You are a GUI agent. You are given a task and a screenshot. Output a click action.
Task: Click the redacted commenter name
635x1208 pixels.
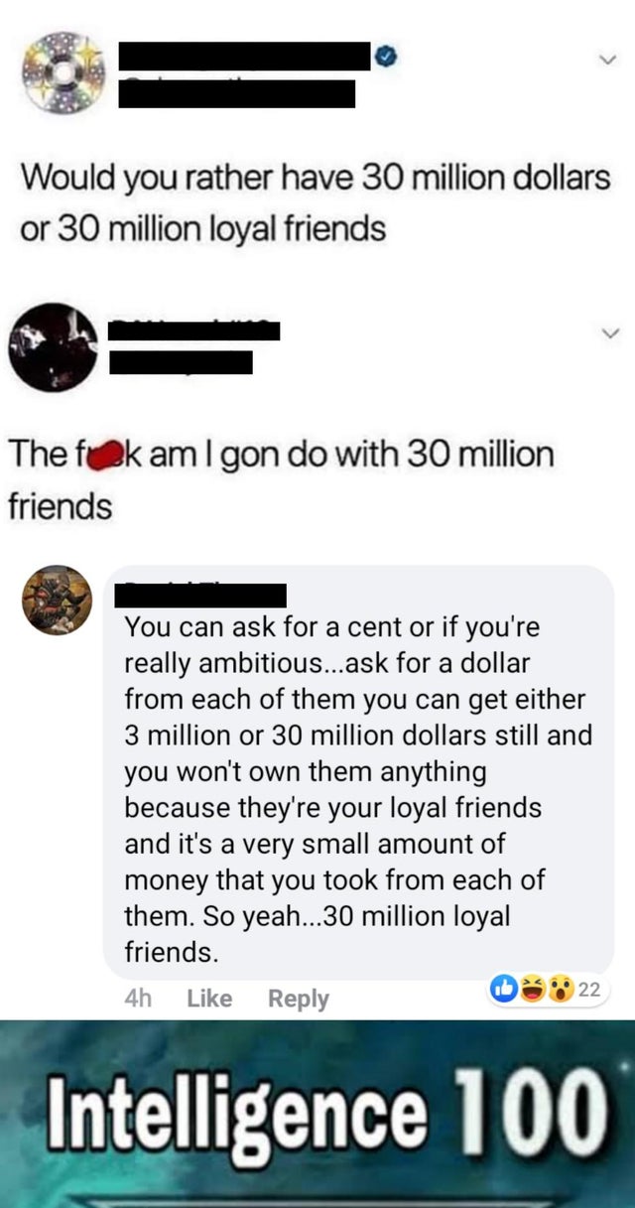[x=200, y=596]
